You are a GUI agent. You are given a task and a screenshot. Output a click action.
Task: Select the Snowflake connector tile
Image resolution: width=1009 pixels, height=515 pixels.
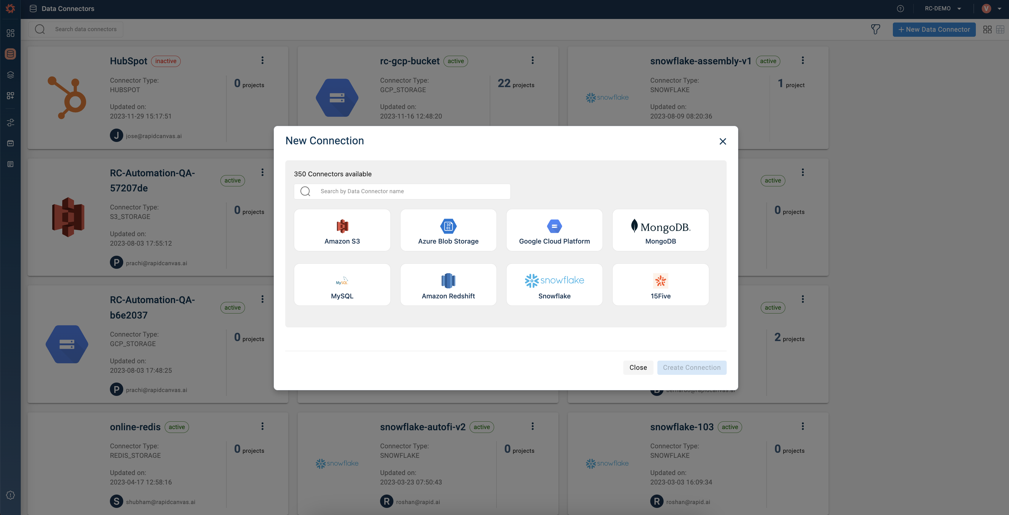[554, 284]
